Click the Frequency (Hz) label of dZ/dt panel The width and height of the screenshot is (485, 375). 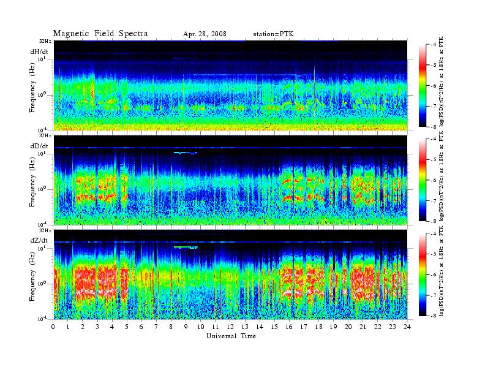tap(32, 278)
